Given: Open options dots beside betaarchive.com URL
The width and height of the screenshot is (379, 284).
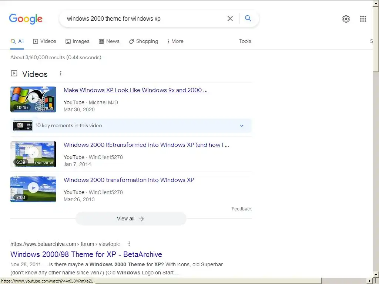Looking at the screenshot, I should coord(129,244).
